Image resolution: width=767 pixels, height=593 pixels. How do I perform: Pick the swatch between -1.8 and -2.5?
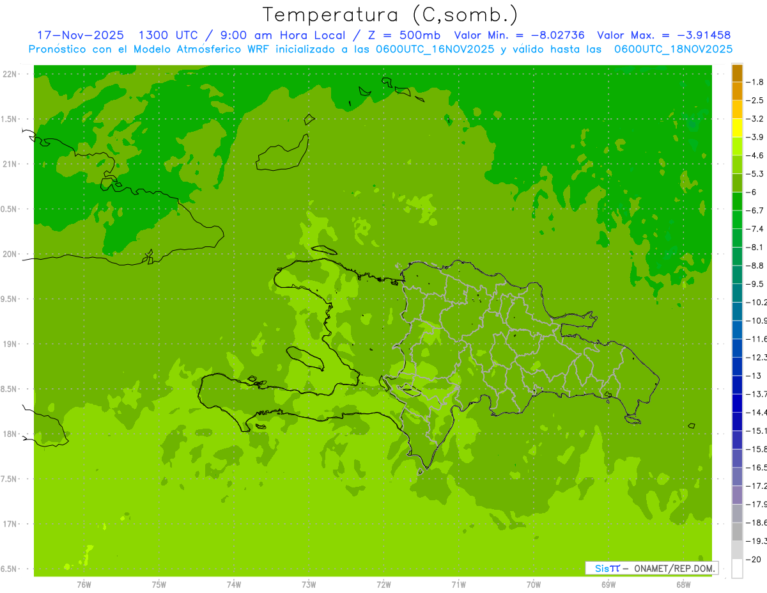click(x=737, y=91)
